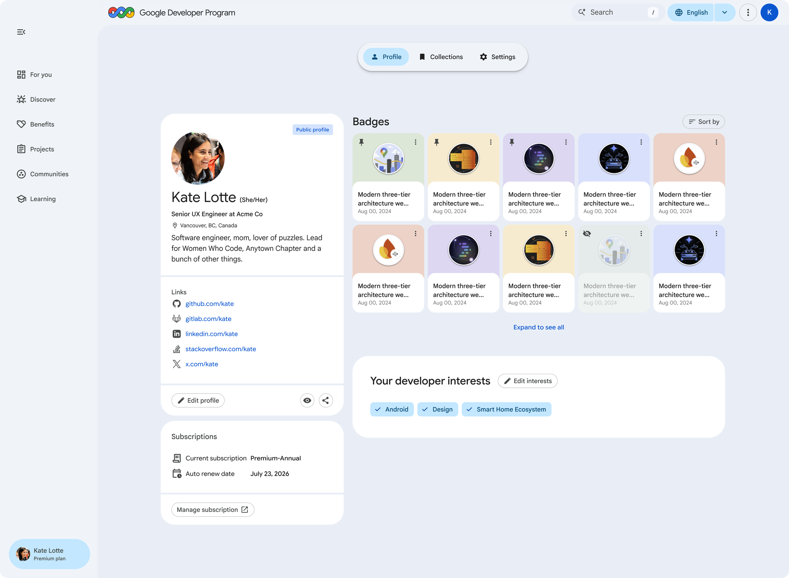Unhide the grayed-out badge via its eye toggle
The height and width of the screenshot is (578, 789).
click(x=587, y=233)
